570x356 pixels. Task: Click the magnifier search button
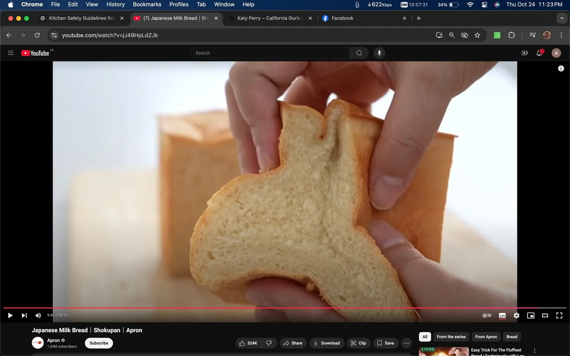coord(359,53)
